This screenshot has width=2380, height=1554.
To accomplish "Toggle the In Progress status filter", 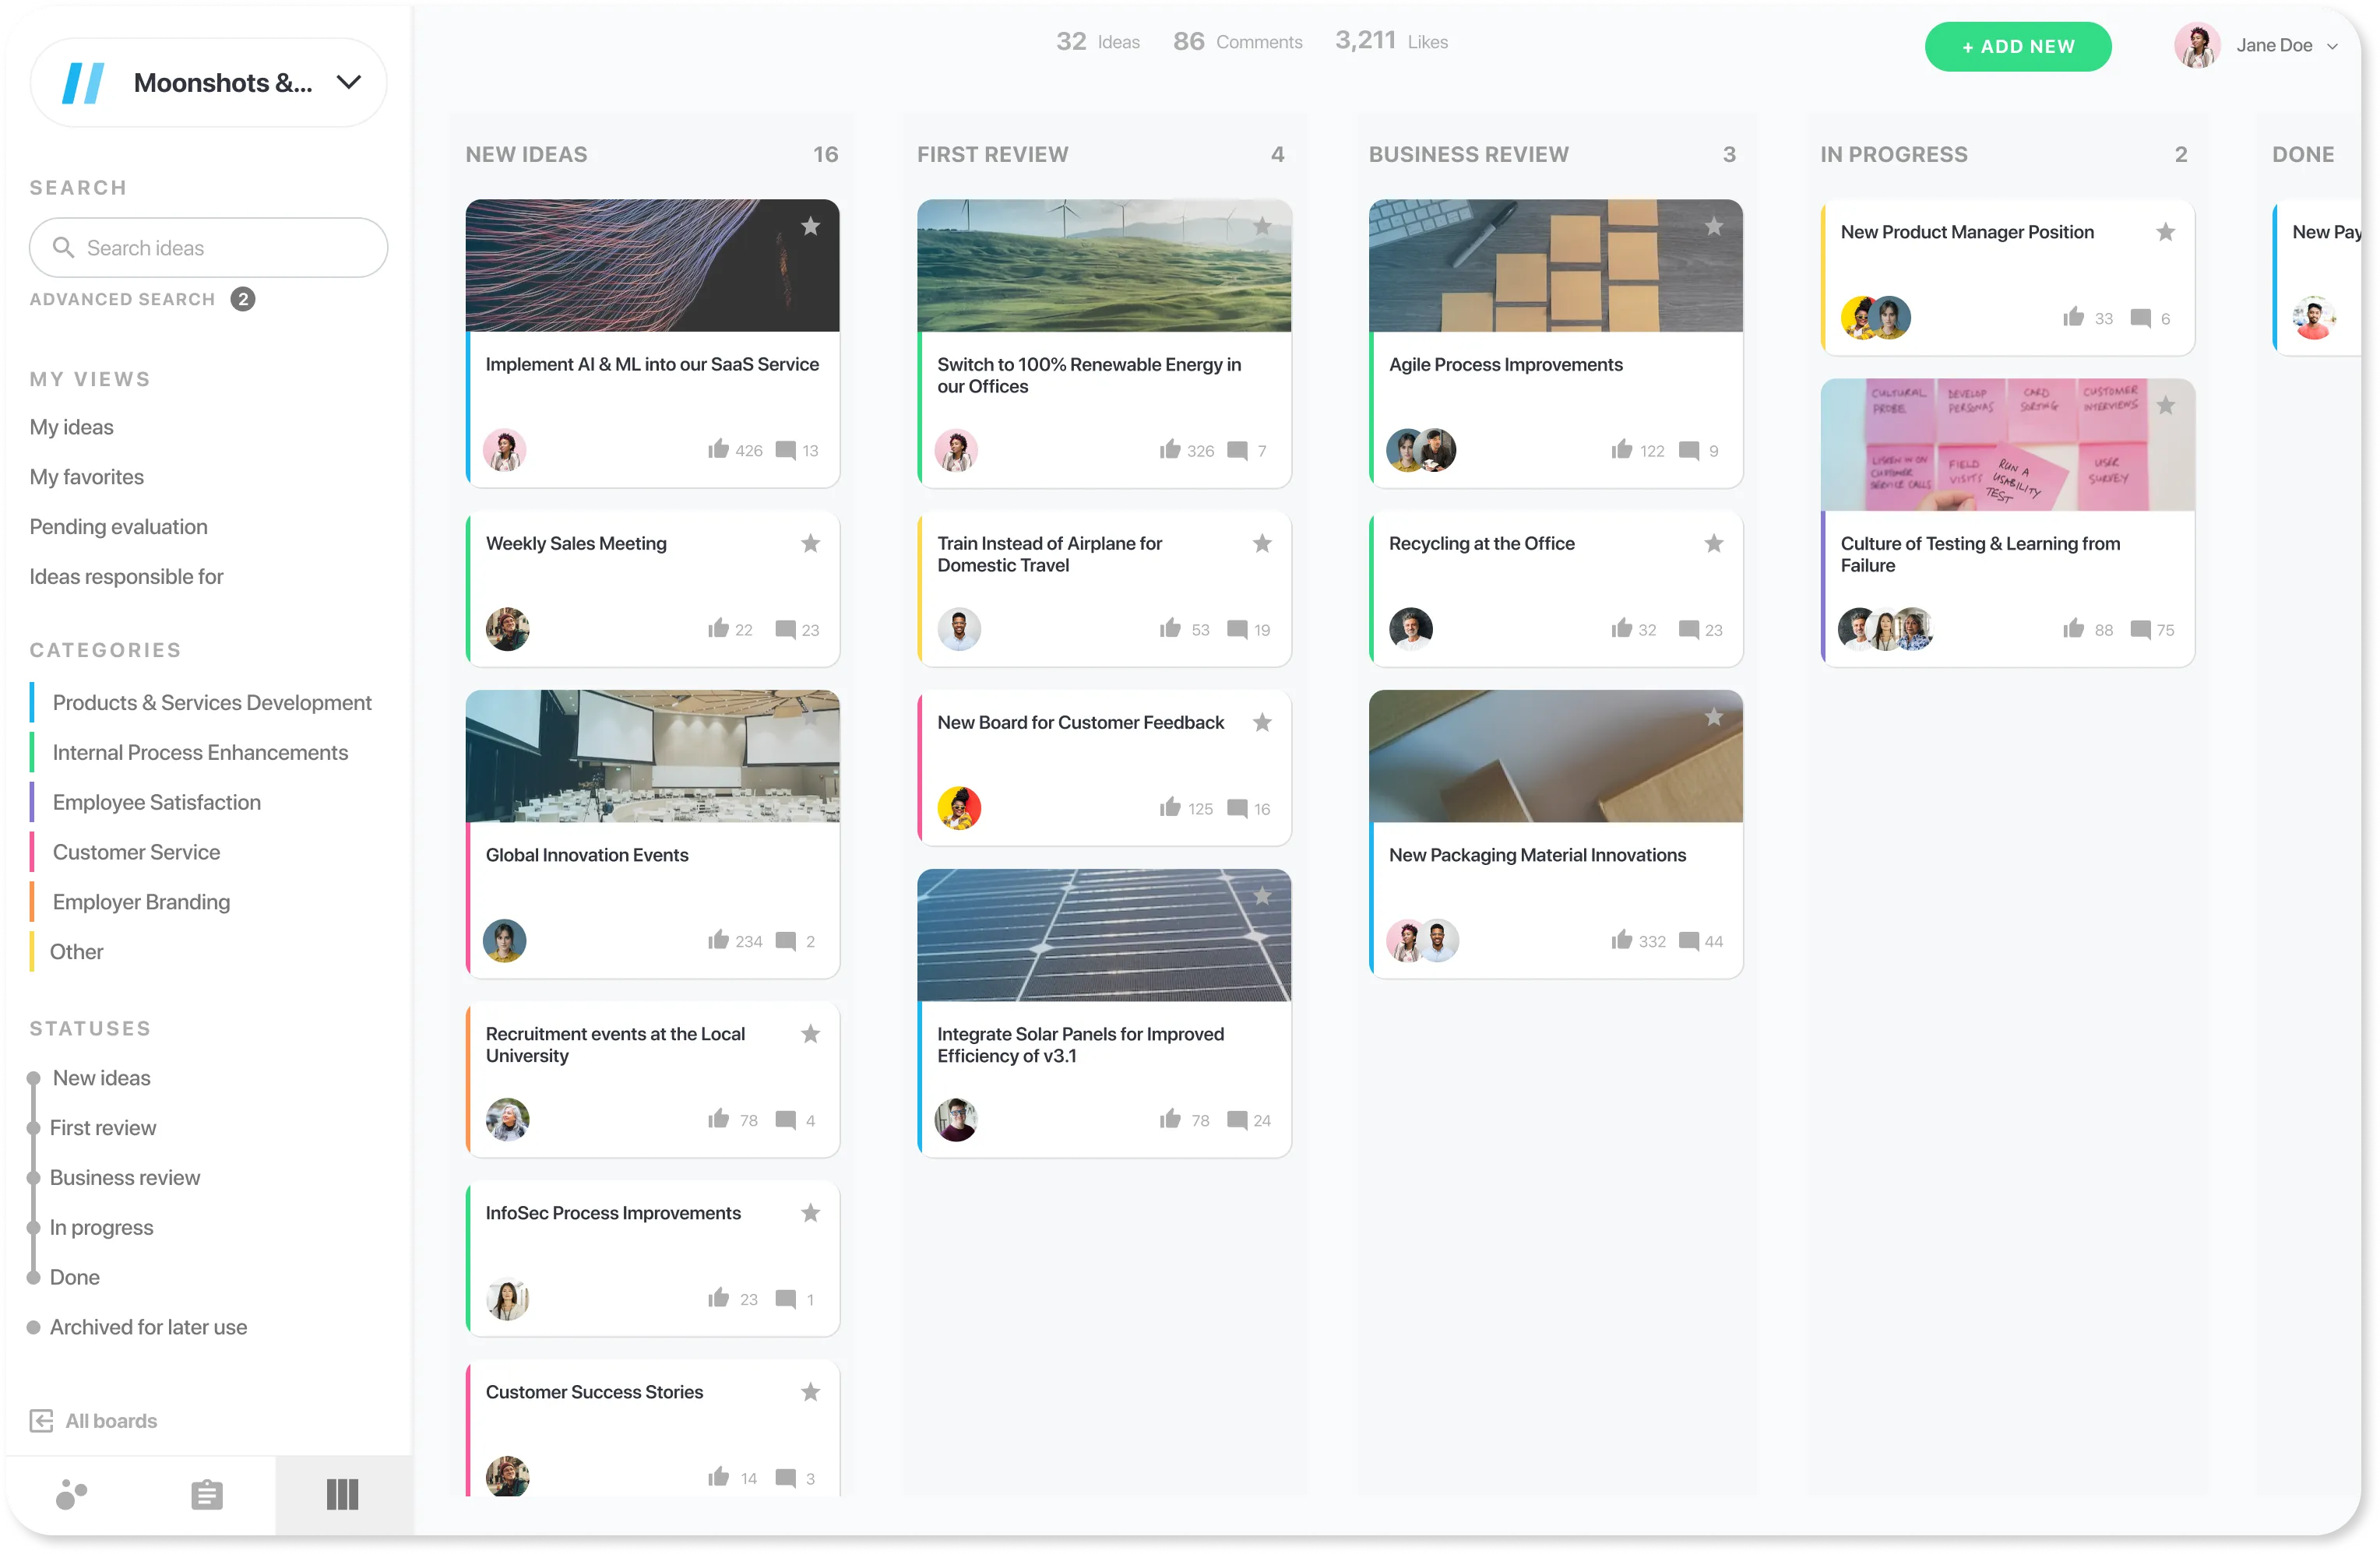I will [100, 1226].
